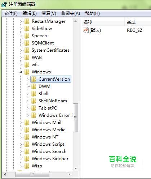
Task: Click the REG_SZ type cell
Action: click(134, 30)
